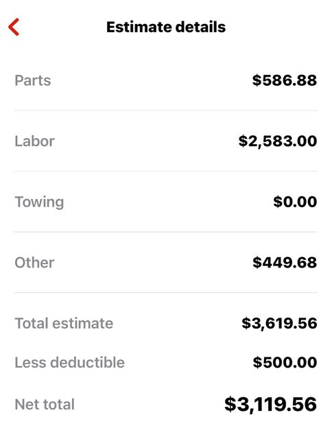Screen dimensions: 332x439
Task: Select the $0.00 towing amount
Action: [x=295, y=202]
